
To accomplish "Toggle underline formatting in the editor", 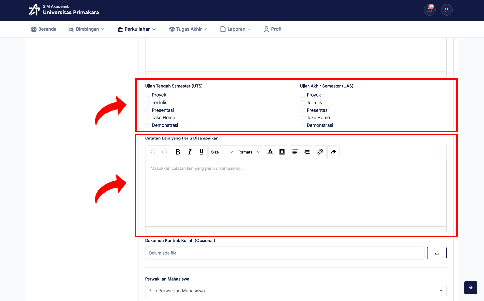I will coord(202,152).
